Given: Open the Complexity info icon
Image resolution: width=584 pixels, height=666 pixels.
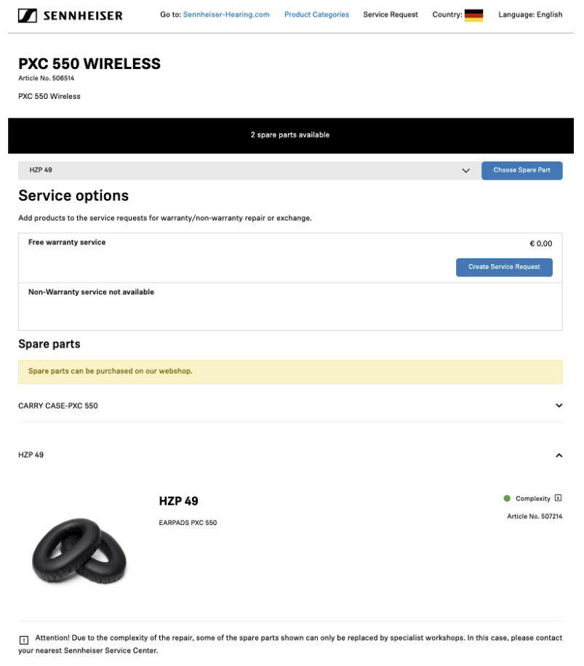Looking at the screenshot, I should click(558, 498).
